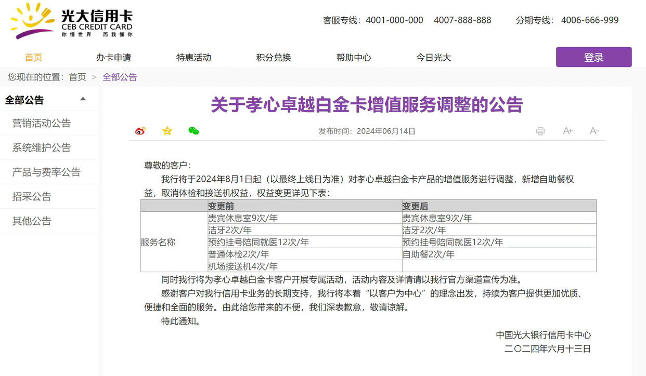Click the 尊敬的客户 greeting text

[x=167, y=165]
